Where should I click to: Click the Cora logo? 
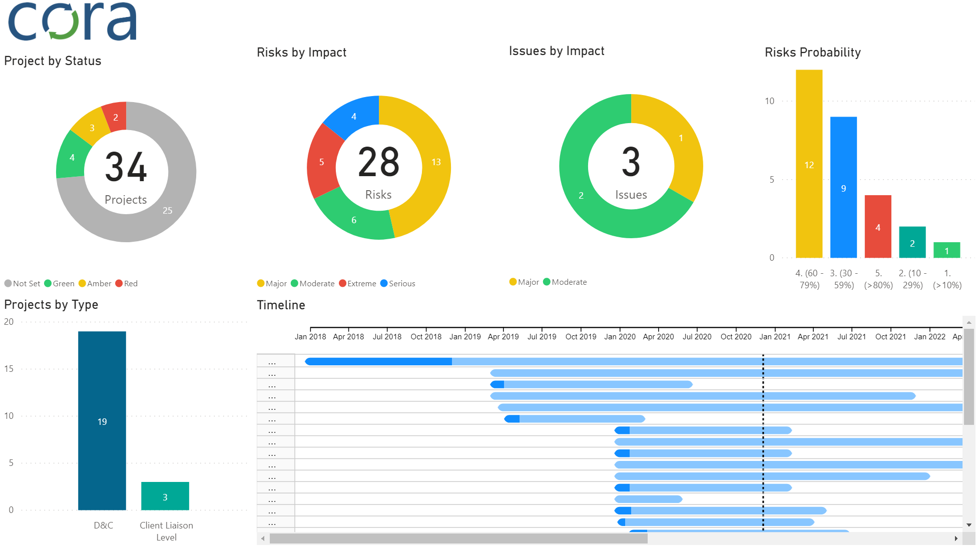[72, 21]
